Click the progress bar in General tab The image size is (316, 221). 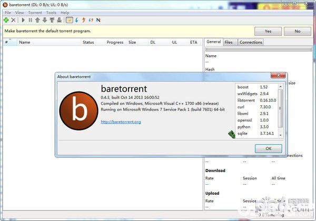tap(259, 49)
